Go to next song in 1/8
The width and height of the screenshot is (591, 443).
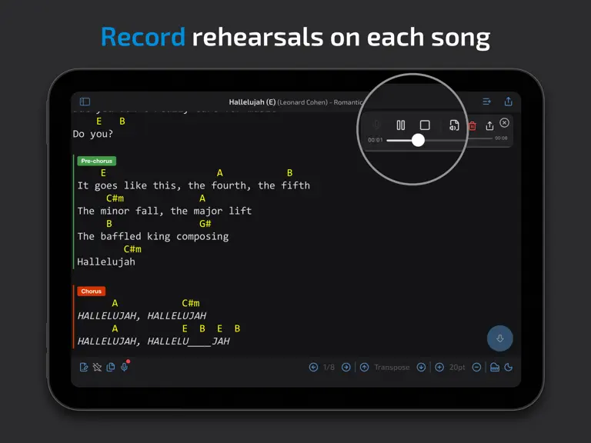click(346, 367)
